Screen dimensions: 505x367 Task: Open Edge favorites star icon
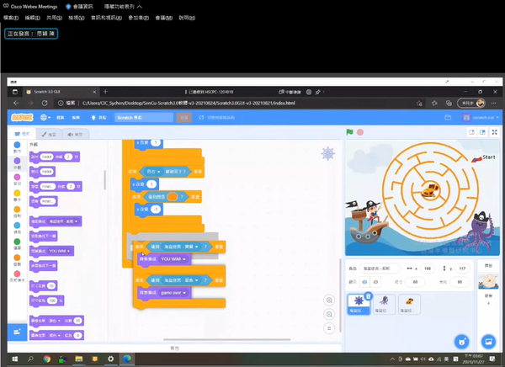[434, 103]
